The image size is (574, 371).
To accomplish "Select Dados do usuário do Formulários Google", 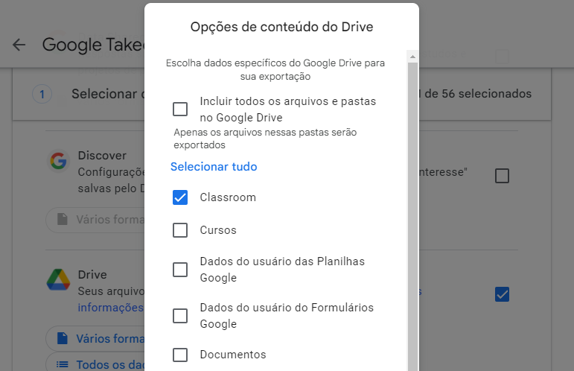I will point(180,316).
